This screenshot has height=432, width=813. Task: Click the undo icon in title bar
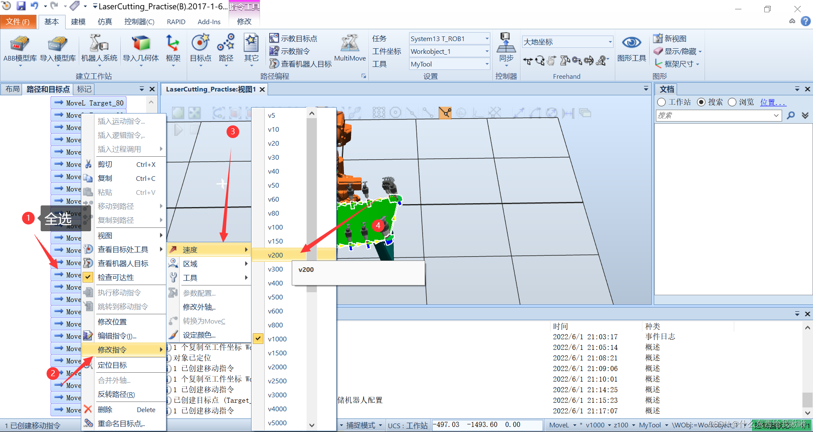pyautogui.click(x=34, y=6)
